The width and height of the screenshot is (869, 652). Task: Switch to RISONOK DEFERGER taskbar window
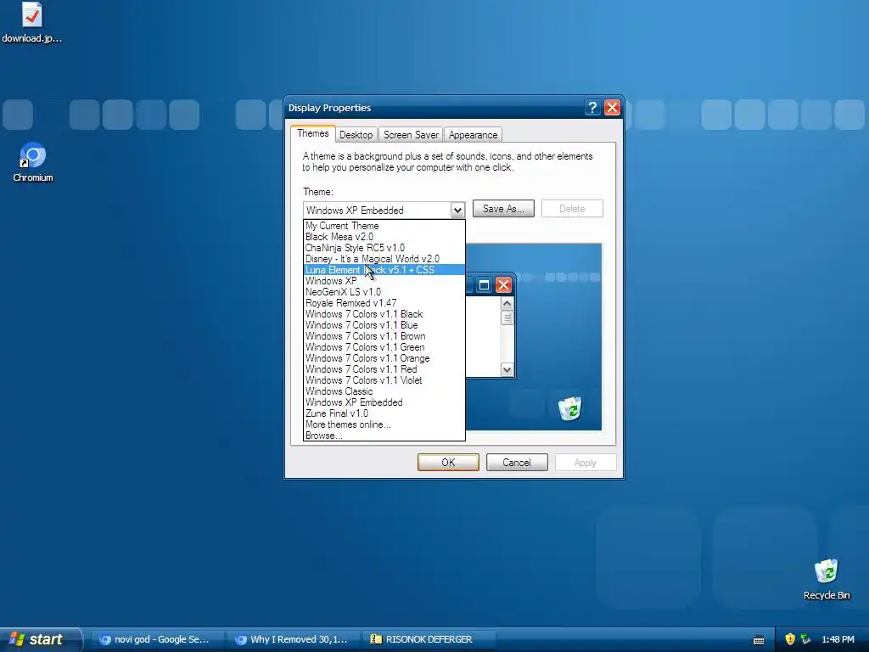click(x=429, y=639)
